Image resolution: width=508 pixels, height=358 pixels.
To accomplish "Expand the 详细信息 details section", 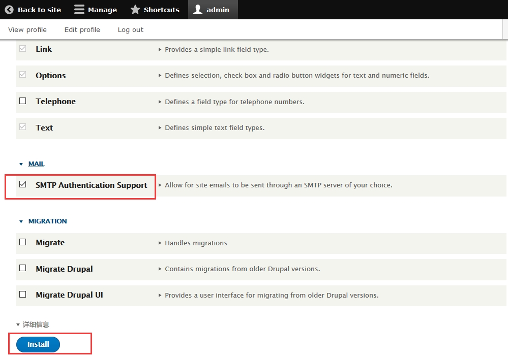I will (x=36, y=324).
